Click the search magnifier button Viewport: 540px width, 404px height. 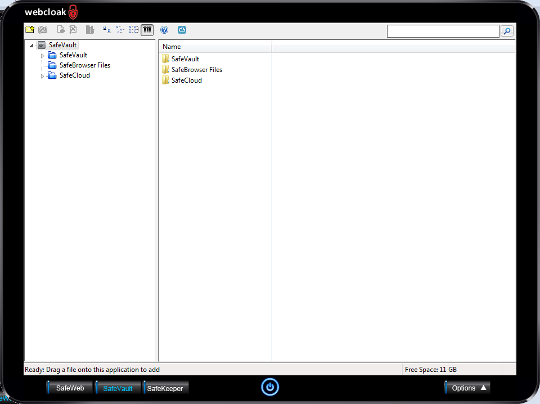(x=507, y=32)
